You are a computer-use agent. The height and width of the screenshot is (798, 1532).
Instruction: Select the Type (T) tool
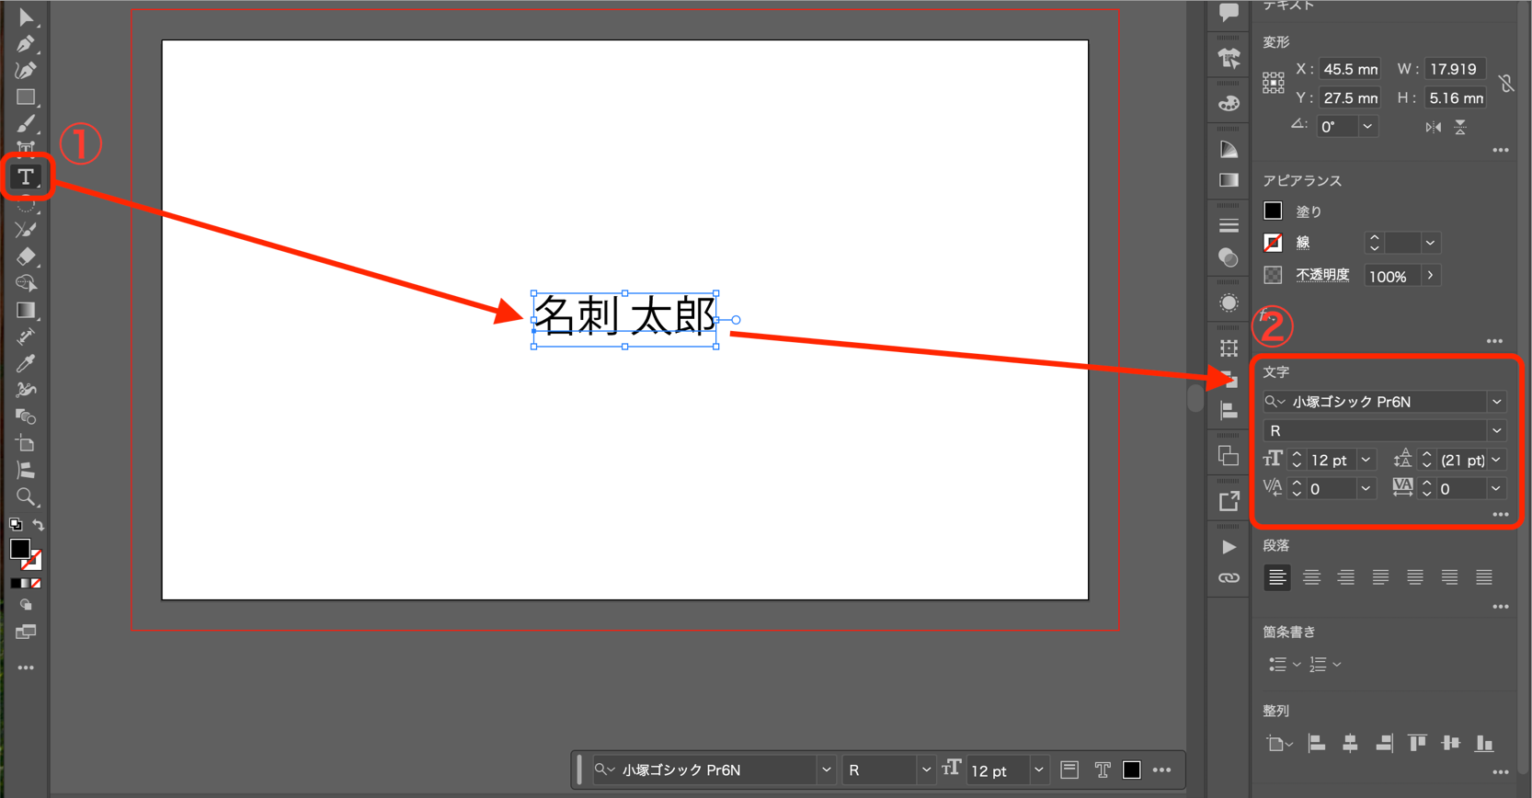(x=26, y=177)
